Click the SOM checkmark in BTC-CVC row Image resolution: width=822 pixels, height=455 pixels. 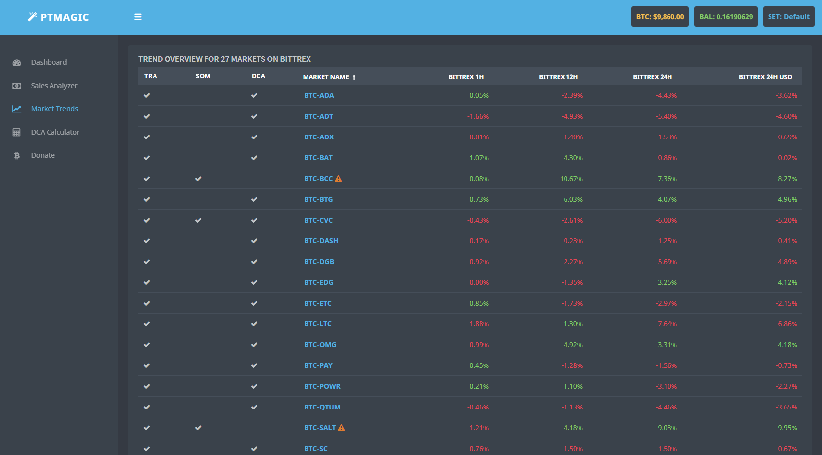[x=198, y=220]
